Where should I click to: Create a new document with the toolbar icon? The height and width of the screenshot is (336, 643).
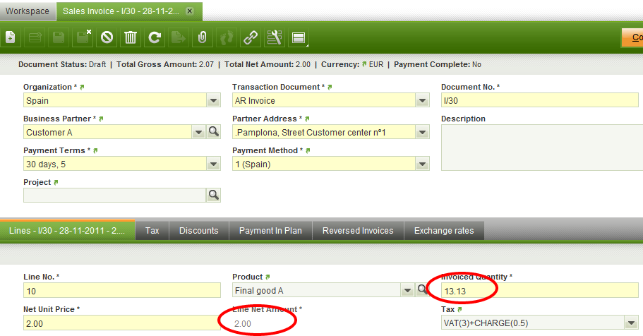coord(11,37)
